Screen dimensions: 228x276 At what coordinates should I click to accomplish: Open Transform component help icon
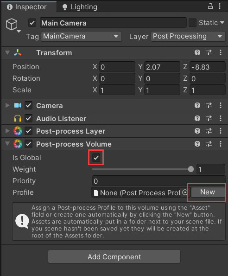197,52
